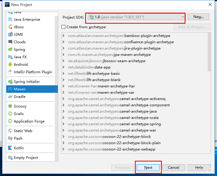Screen dimensions: 217x176
Task: Choose the JBoss project type icon
Action: (x=10, y=27)
